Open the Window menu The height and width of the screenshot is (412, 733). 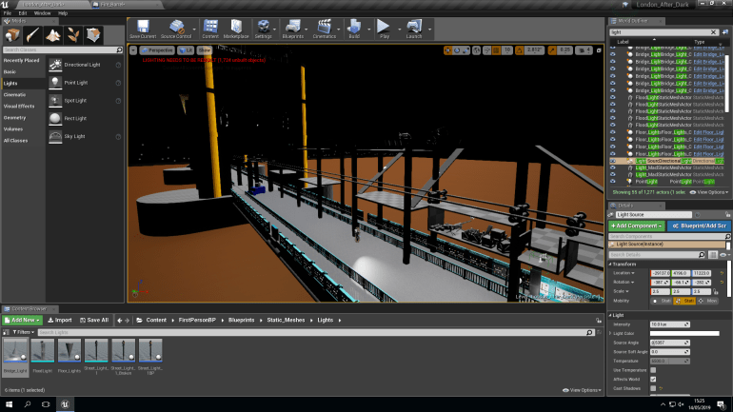(x=42, y=13)
